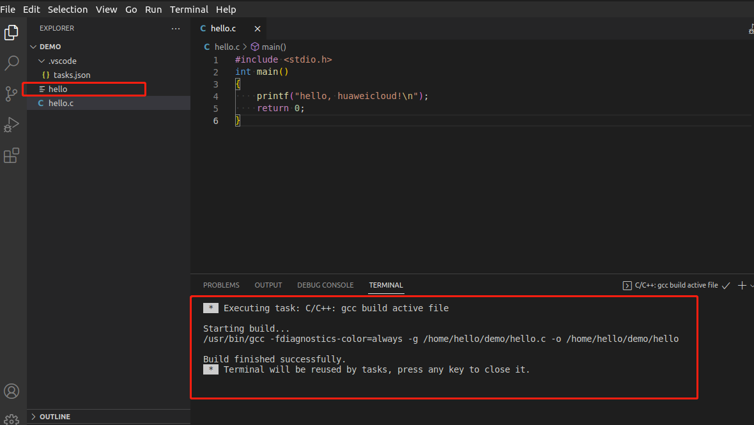The height and width of the screenshot is (425, 754).
Task: Click hello.c in the breadcrumb path
Action: coord(226,47)
